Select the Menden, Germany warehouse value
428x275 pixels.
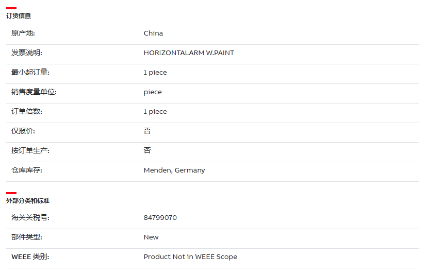point(174,170)
